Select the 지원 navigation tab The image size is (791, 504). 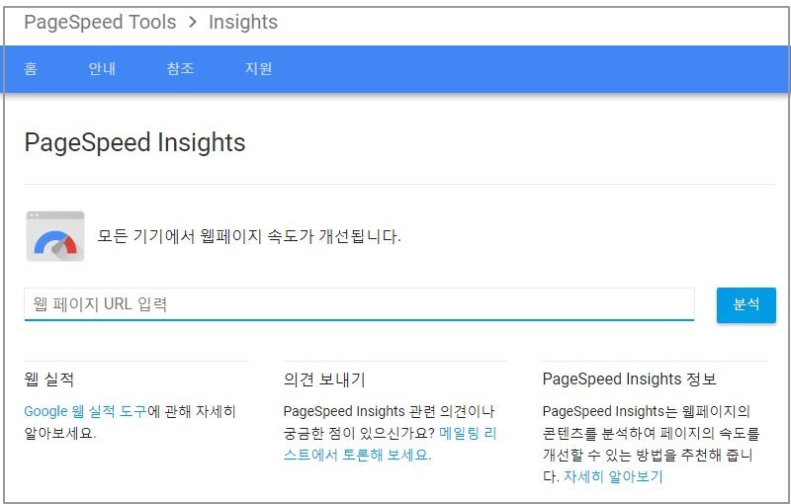click(258, 69)
